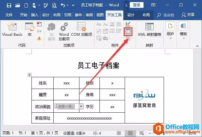The width and height of the screenshot is (202, 137).
Task: Toggle Design Mode in controls group
Action: 128,24
